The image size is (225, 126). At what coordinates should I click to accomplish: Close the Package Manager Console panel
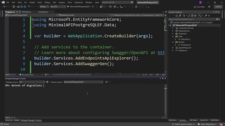(165, 78)
